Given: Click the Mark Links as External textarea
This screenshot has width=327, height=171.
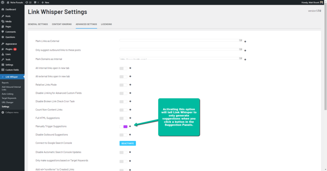Looking at the screenshot, I should point(181,40).
